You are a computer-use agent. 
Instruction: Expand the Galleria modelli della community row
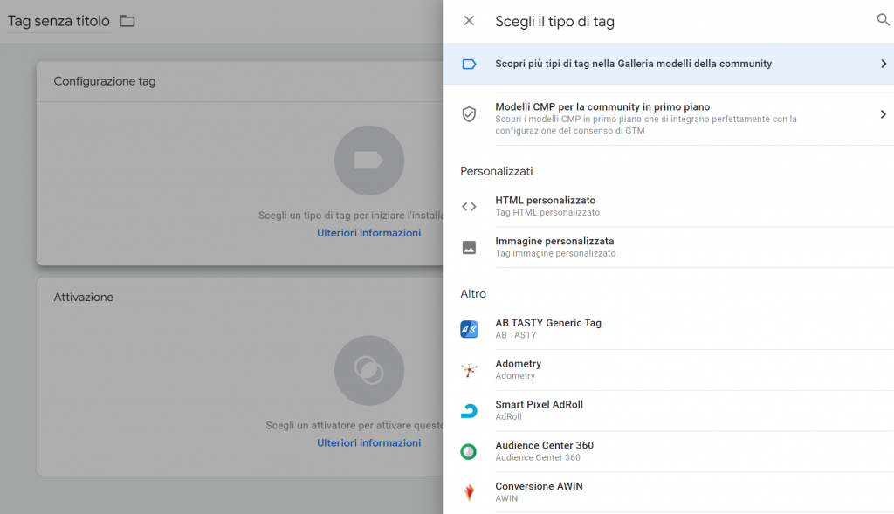[x=884, y=64]
